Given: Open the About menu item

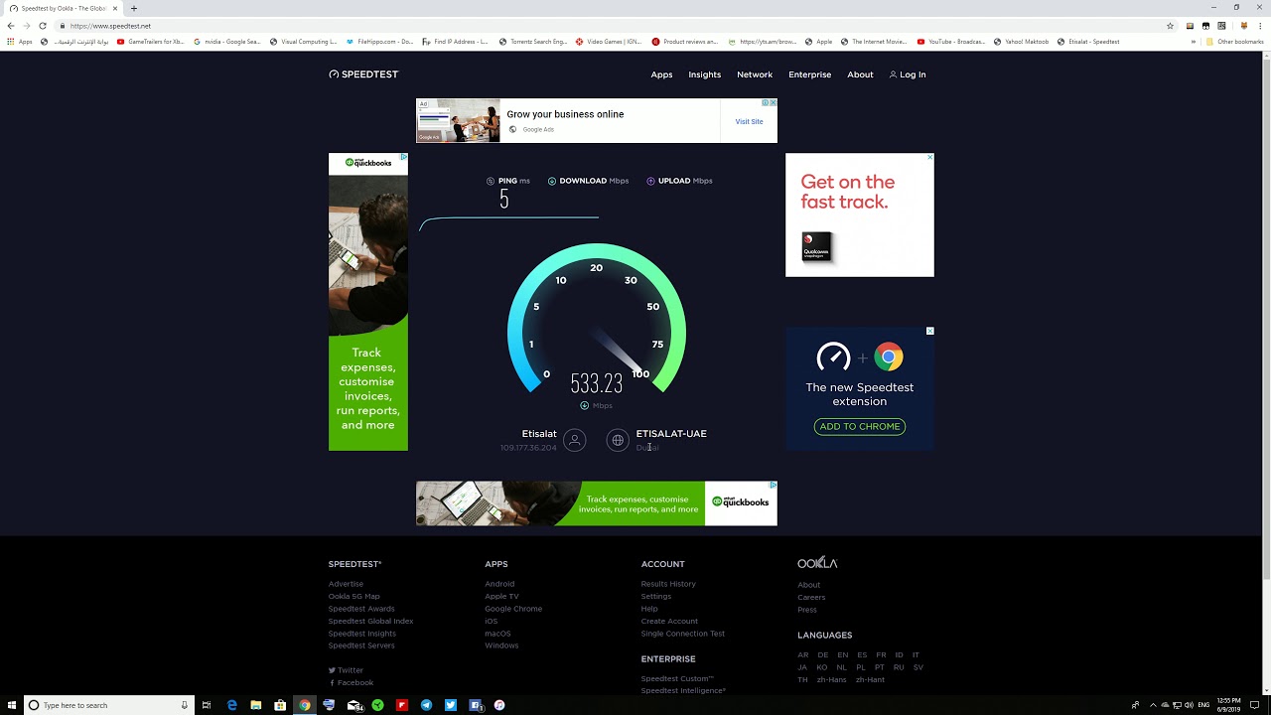Looking at the screenshot, I should pos(860,74).
